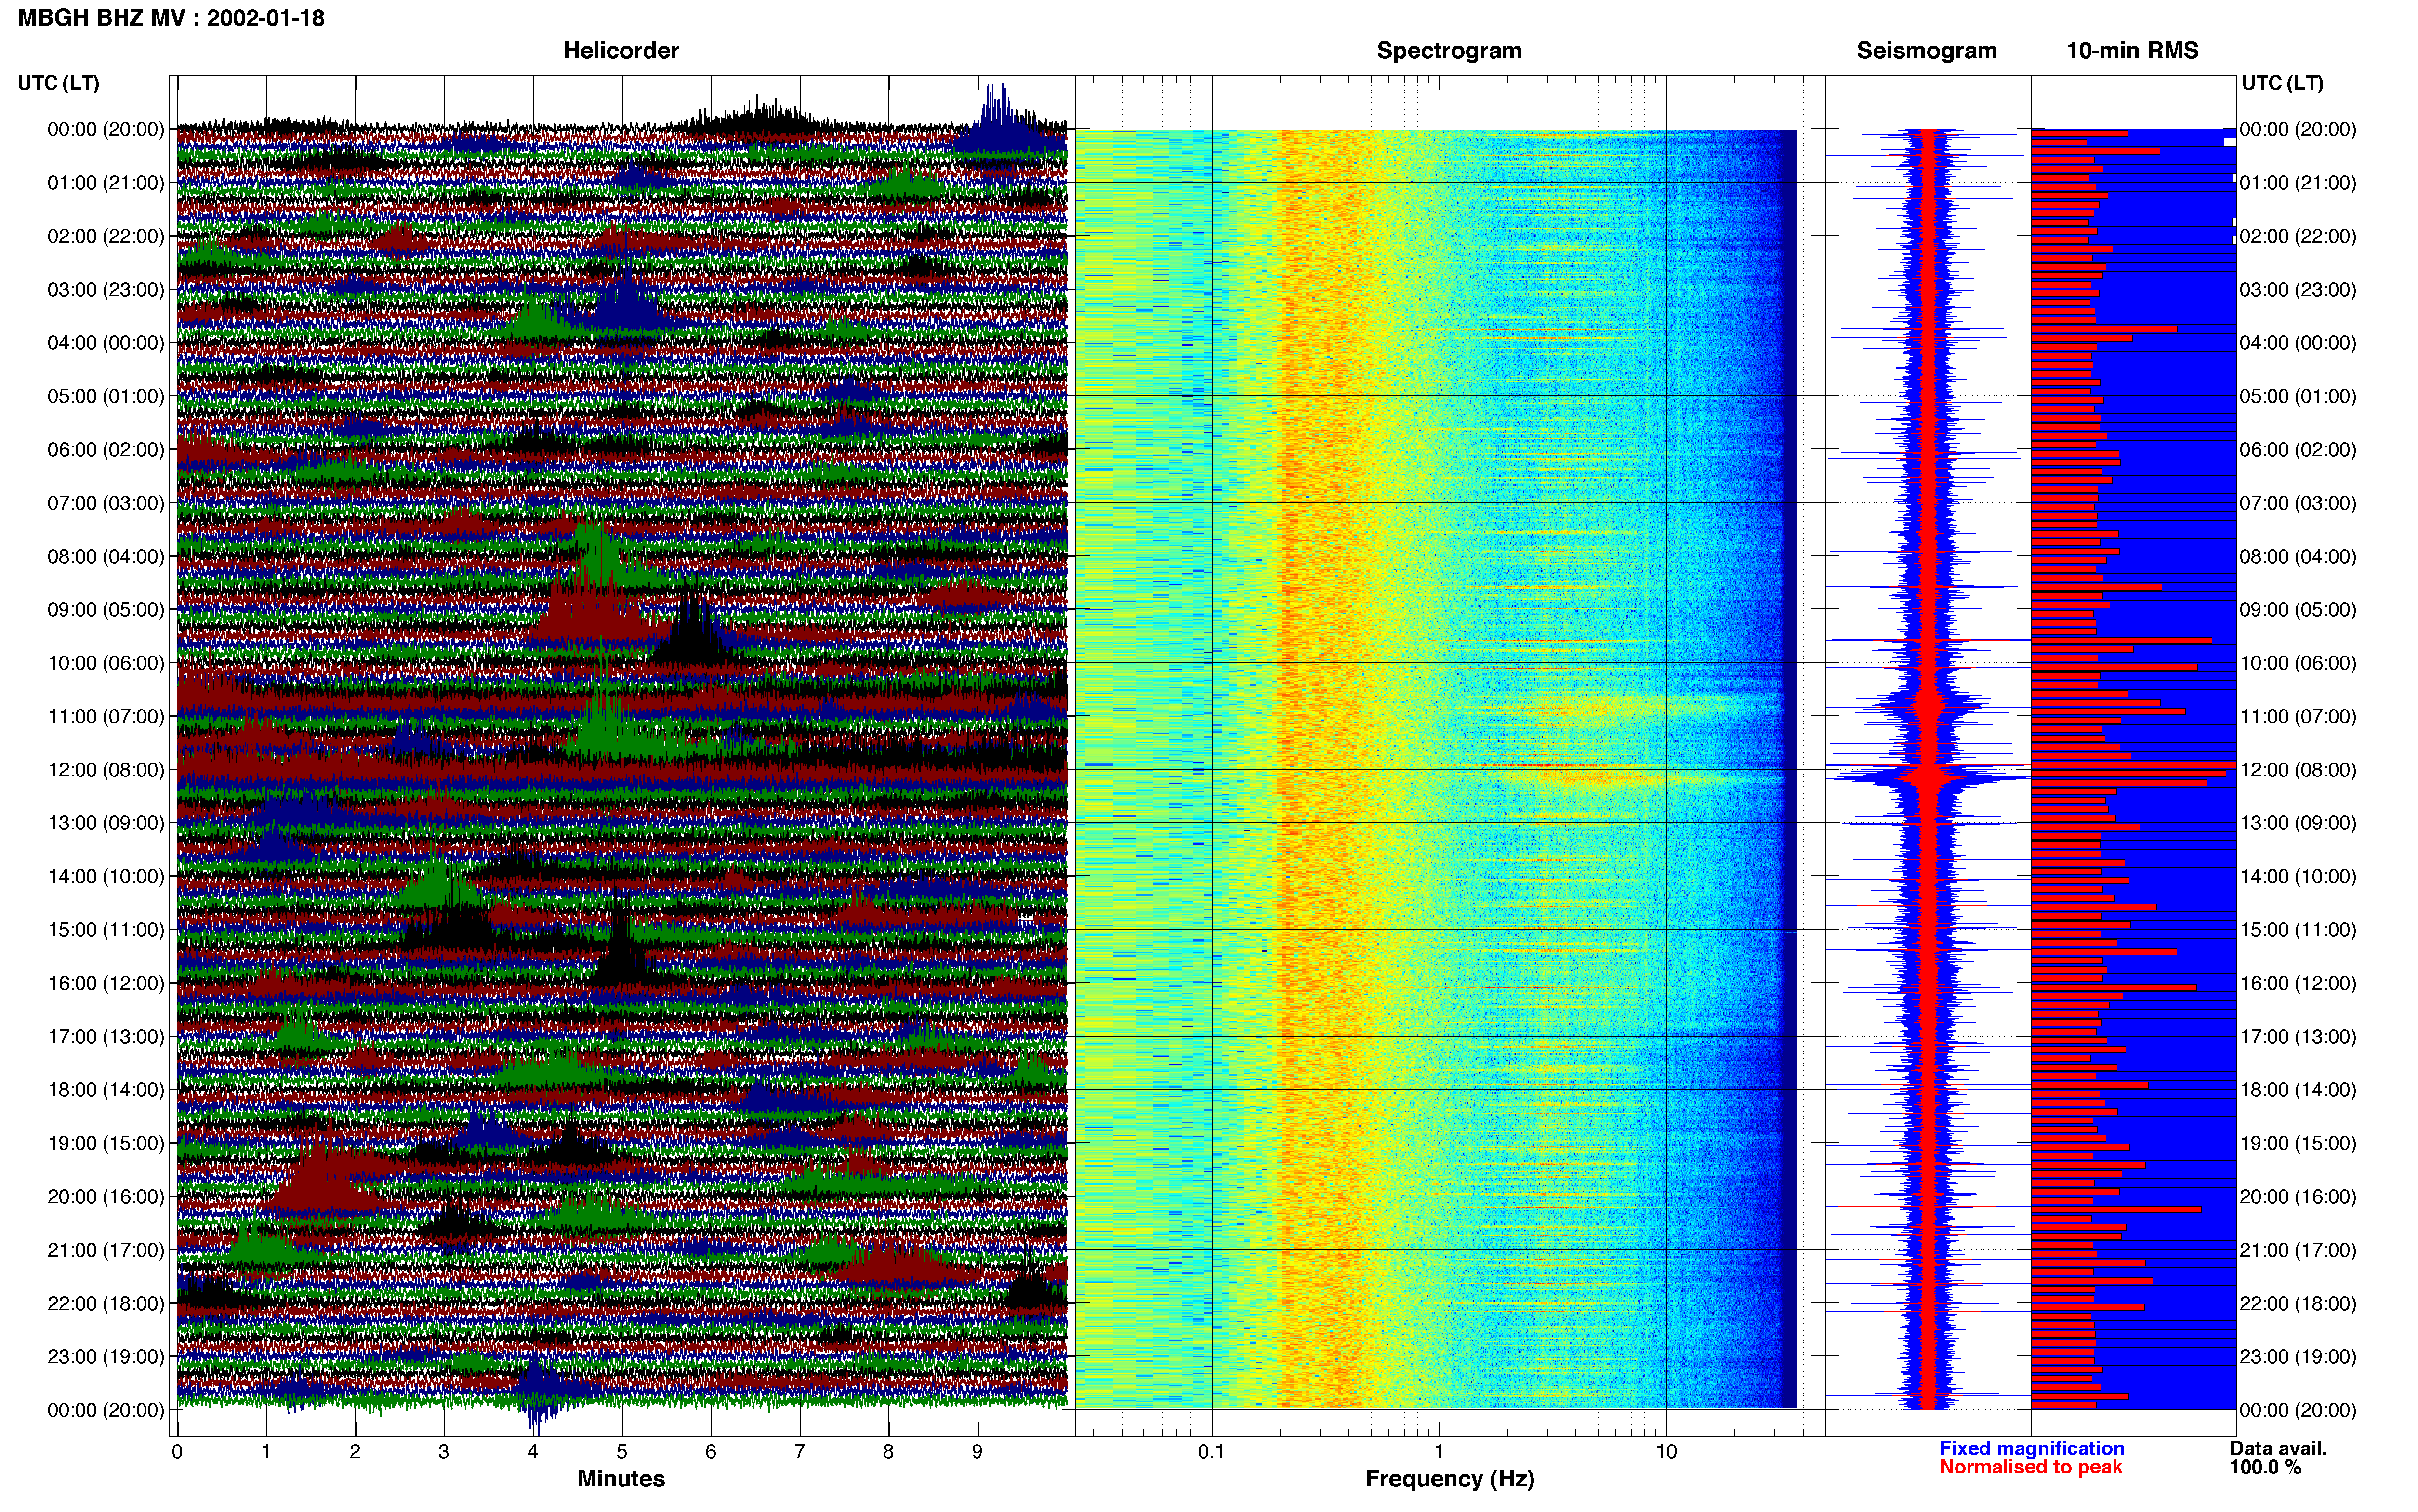The height and width of the screenshot is (1512, 2418).
Task: Click the "10" tick on the frequency axis
Action: point(1666,1452)
